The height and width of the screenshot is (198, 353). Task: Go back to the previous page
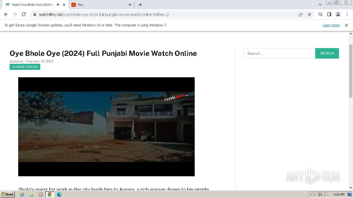6,15
